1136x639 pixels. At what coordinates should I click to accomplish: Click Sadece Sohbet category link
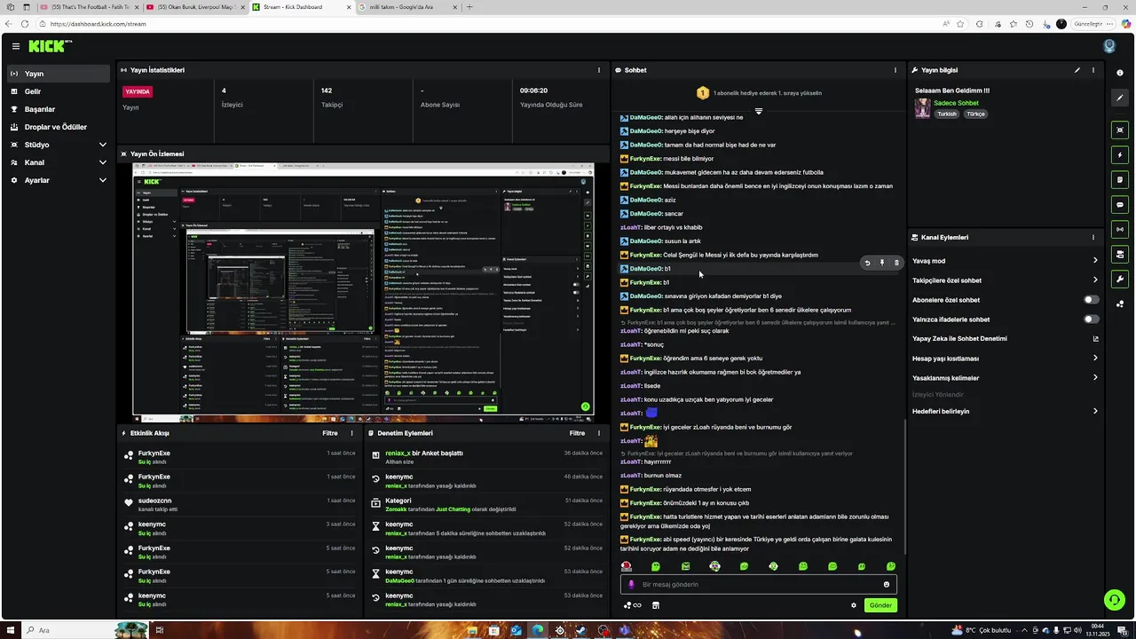pyautogui.click(x=956, y=103)
